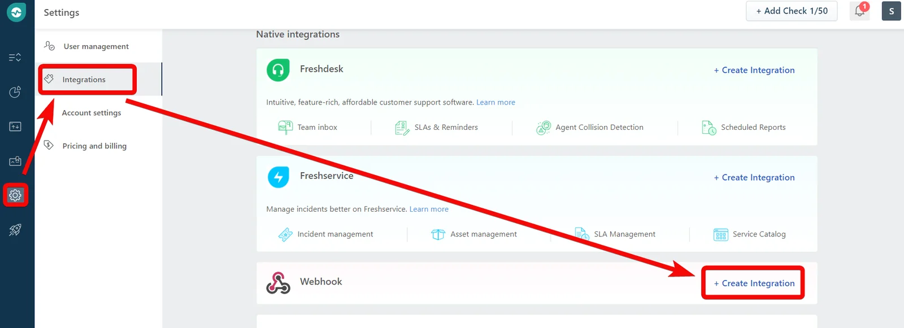Open the status pages sidebar icon
The image size is (904, 328).
click(15, 126)
